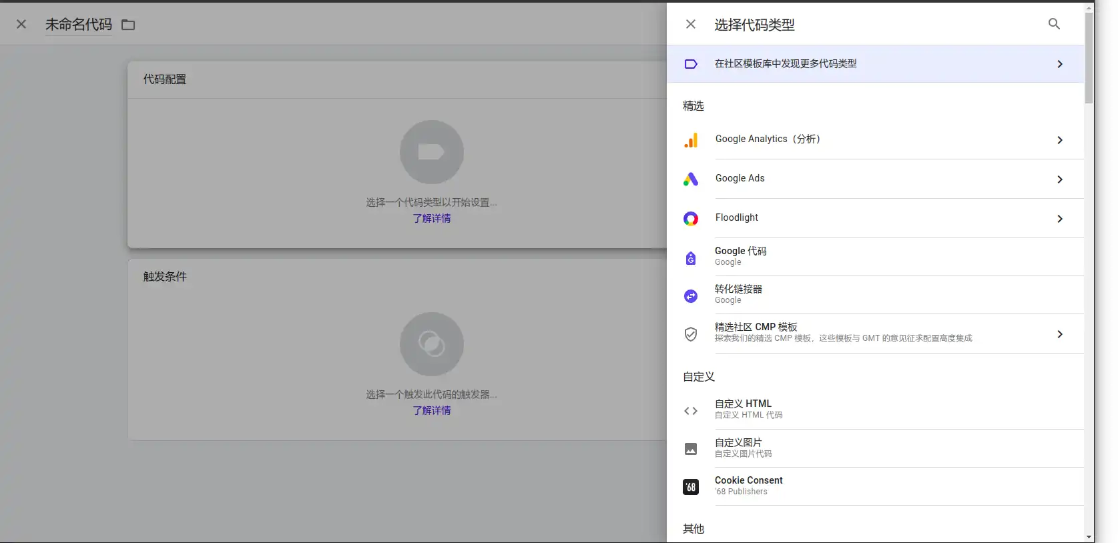Select the Floodlight ring icon
This screenshot has height=543, width=1118.
(691, 219)
